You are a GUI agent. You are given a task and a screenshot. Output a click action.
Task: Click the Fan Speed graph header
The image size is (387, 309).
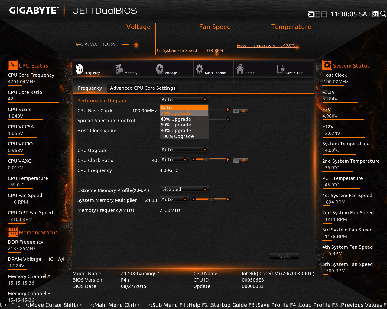coord(215,27)
